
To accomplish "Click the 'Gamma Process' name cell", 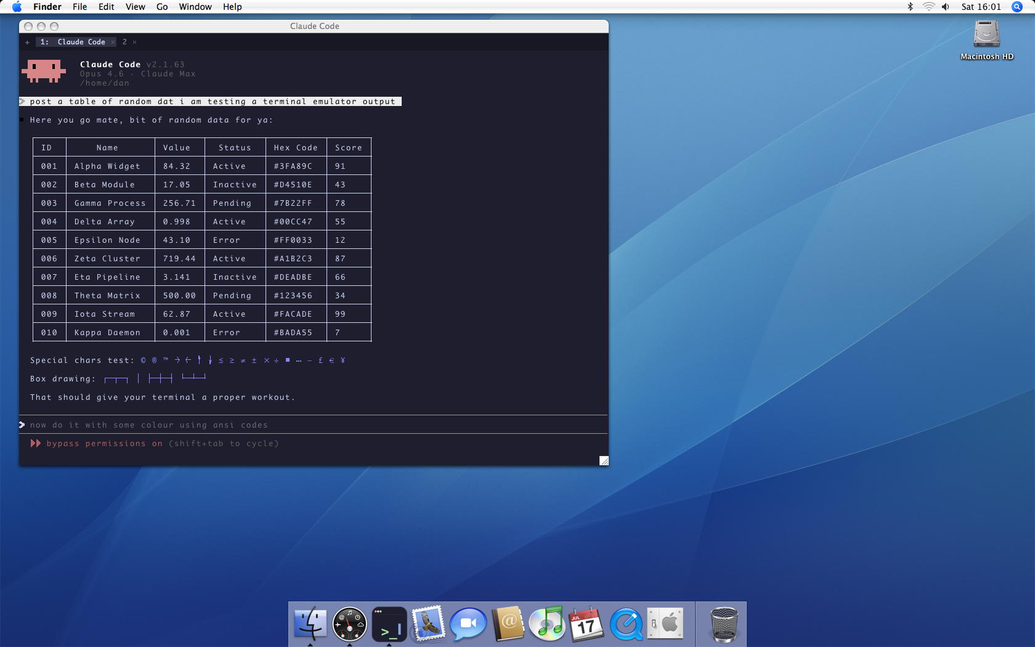I will pos(110,203).
